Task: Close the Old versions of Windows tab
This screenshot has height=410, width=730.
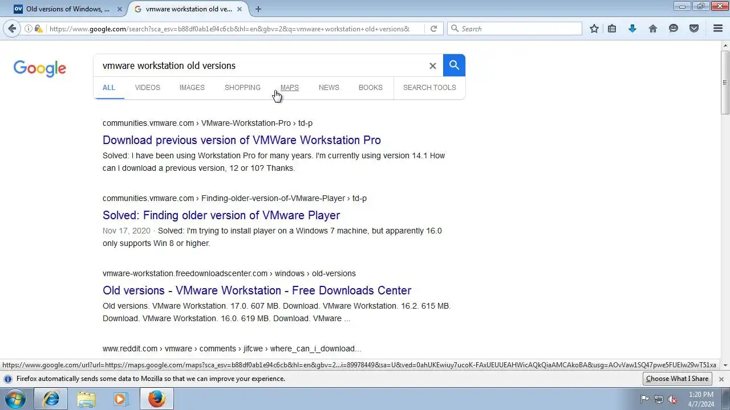Action: (119, 9)
